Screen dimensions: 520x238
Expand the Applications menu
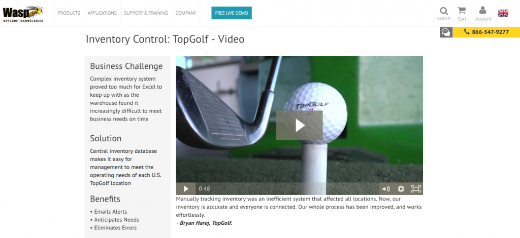(102, 13)
